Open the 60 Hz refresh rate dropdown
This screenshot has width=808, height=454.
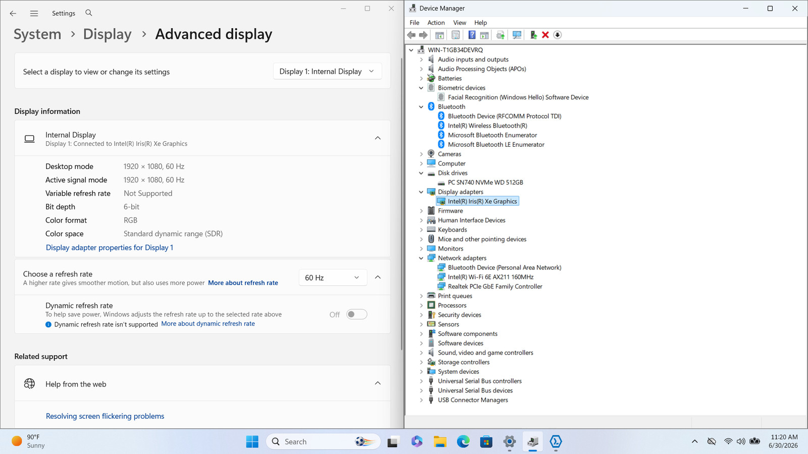332,277
